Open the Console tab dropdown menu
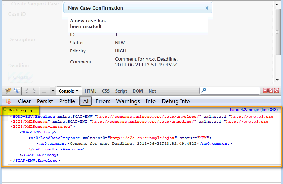 [x=77, y=91]
